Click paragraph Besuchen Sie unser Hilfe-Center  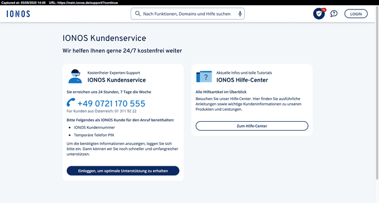coord(248,104)
